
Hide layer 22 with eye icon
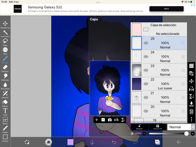(x=146, y=84)
